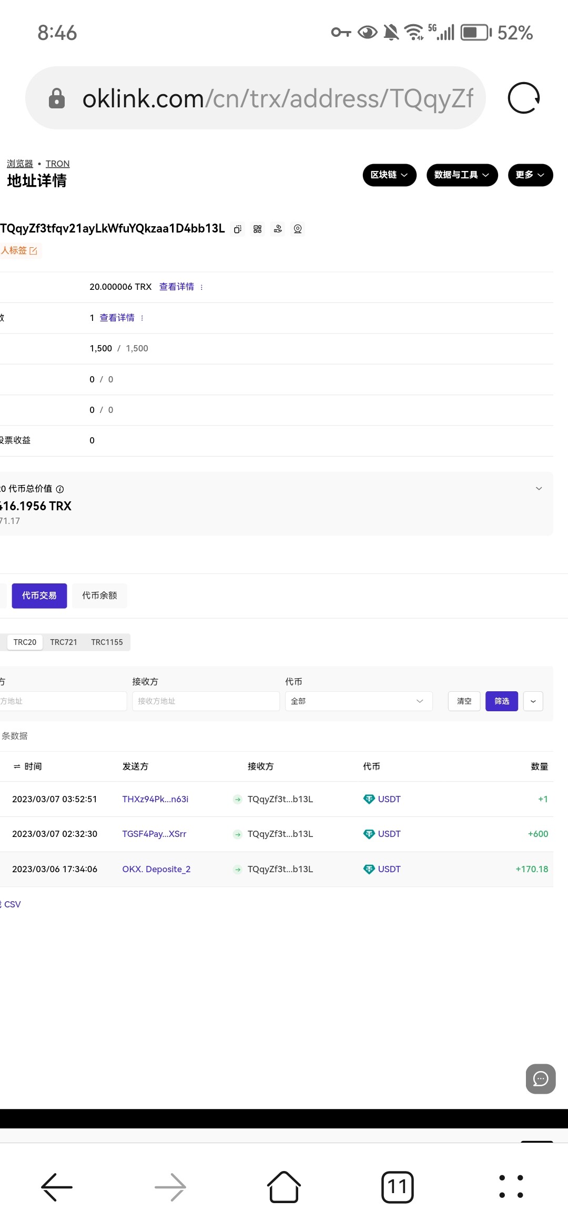Click timestamp 2023/03/07 02:32:30
The width and height of the screenshot is (568, 1231).
(x=55, y=834)
